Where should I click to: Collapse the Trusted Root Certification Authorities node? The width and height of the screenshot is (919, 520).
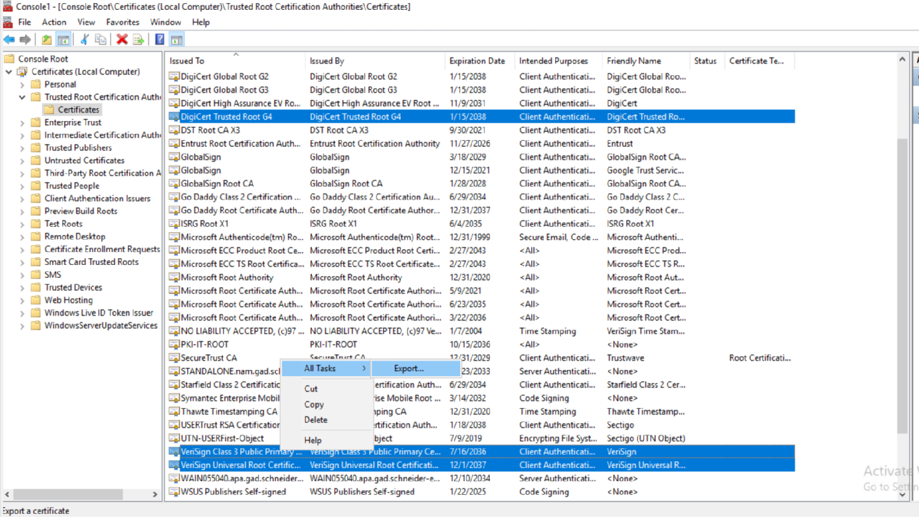click(x=22, y=97)
